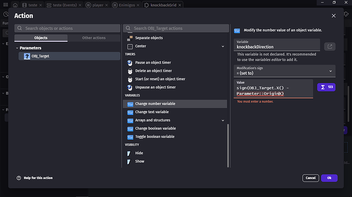Expand the Arrays and structures group
This screenshot has height=197, width=352.
(x=223, y=120)
